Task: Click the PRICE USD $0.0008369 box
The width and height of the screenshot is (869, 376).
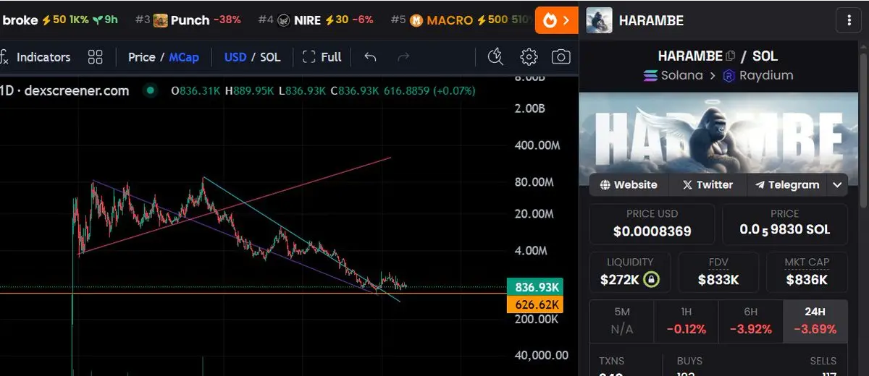Action: 652,224
